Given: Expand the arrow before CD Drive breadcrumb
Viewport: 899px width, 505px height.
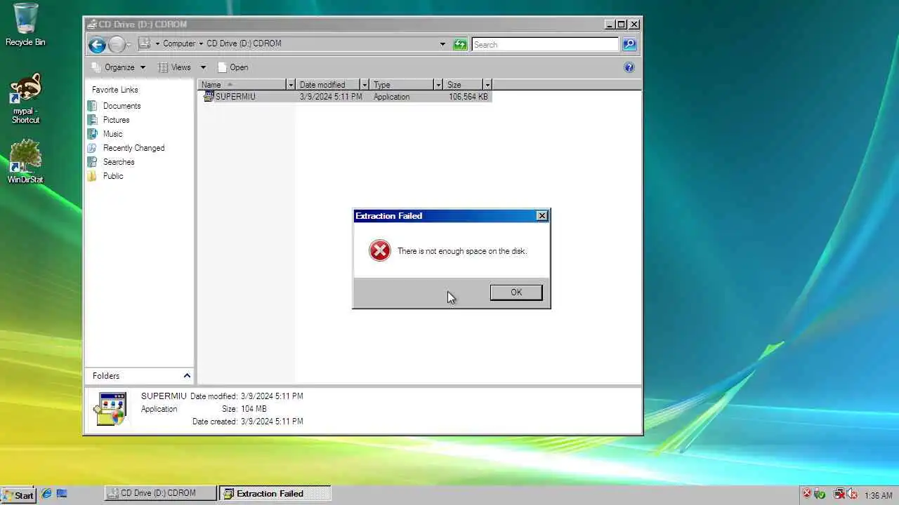Looking at the screenshot, I should click(x=201, y=43).
